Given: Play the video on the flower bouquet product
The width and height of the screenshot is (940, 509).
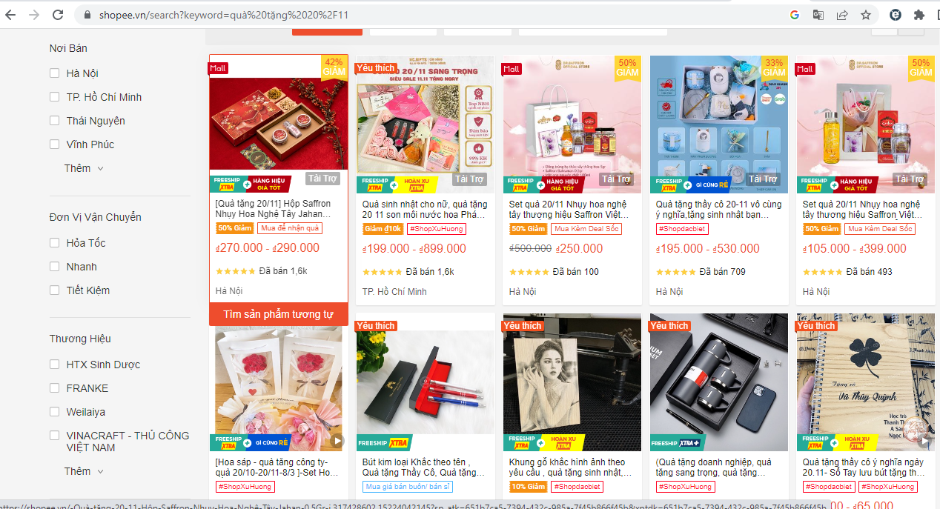Looking at the screenshot, I should pos(337,441).
